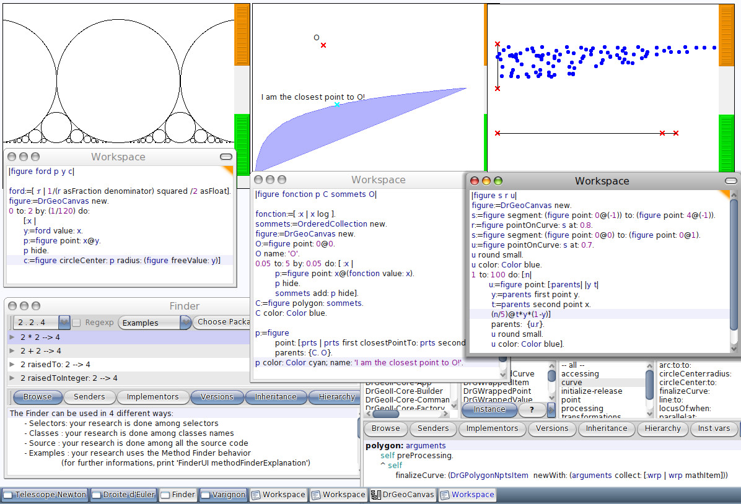This screenshot has height=504, width=741.
Task: Click the Implementors button in Finder
Action: click(x=152, y=397)
